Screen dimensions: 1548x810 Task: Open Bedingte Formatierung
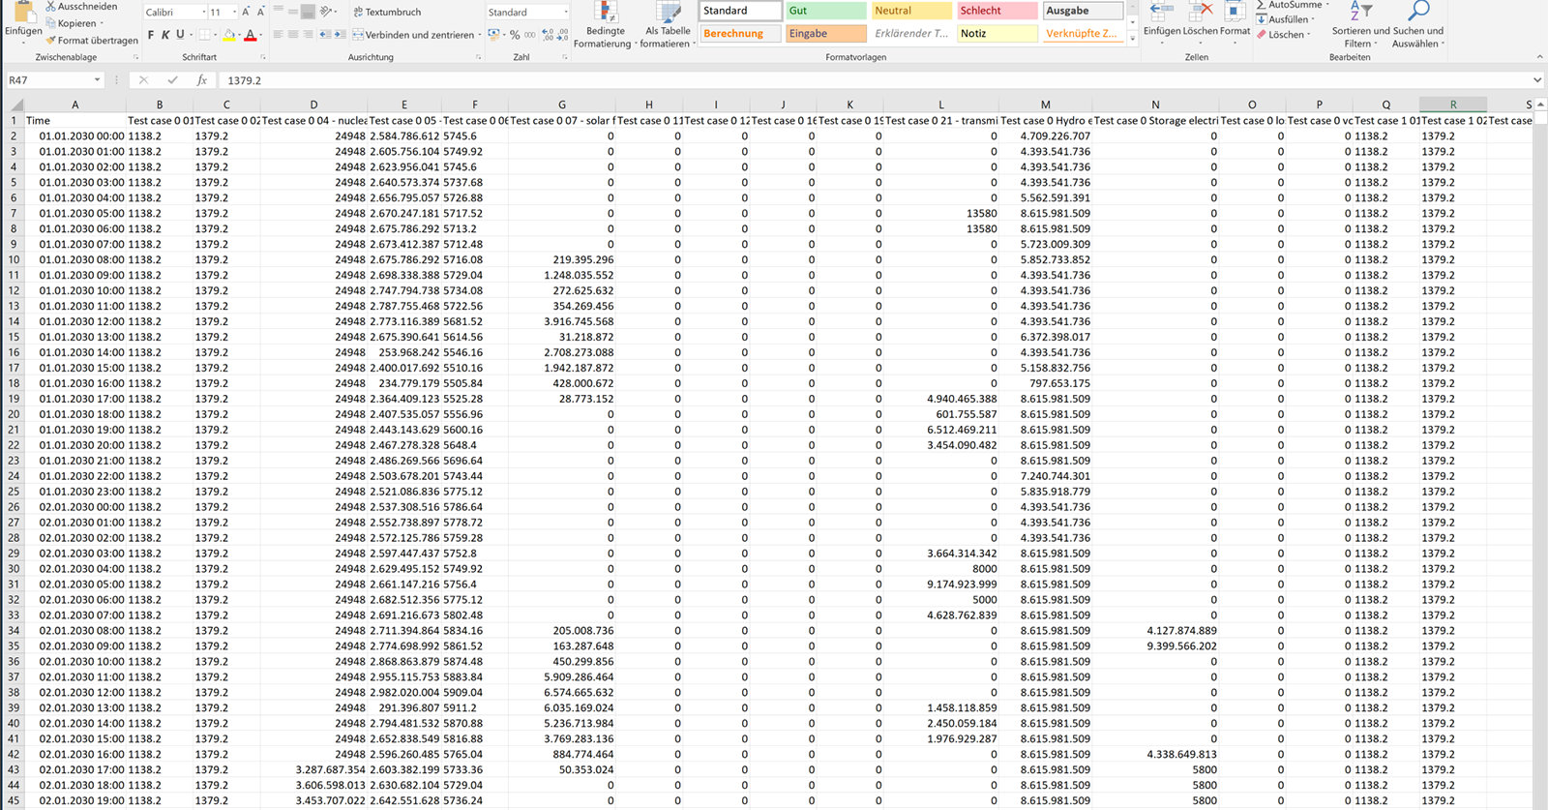click(x=605, y=24)
